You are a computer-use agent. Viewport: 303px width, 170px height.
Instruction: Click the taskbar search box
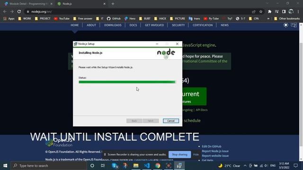click(x=49, y=166)
